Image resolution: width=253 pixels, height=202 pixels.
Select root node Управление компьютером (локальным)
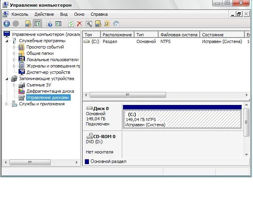coord(46,34)
